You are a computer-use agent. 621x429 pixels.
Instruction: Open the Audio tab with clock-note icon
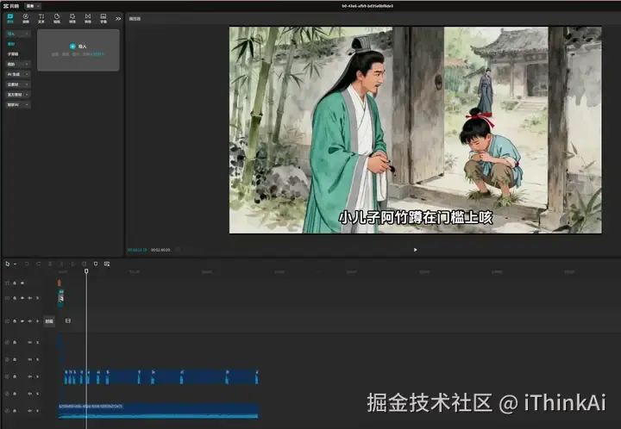[x=26, y=18]
